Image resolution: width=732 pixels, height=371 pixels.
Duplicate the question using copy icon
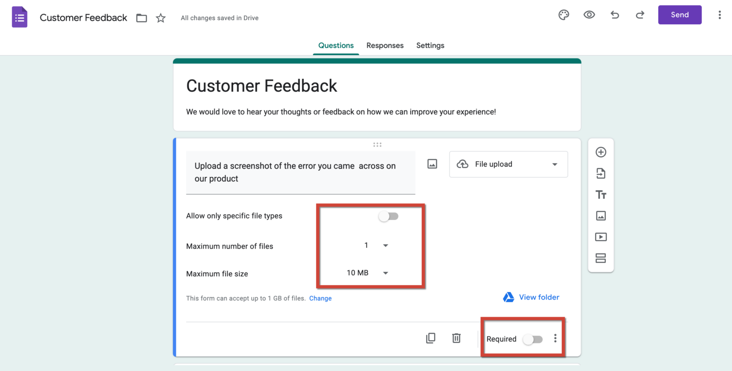point(430,338)
